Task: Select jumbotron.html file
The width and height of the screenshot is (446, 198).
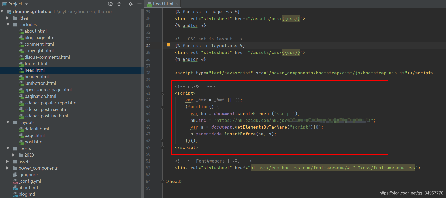Action: [x=40, y=83]
